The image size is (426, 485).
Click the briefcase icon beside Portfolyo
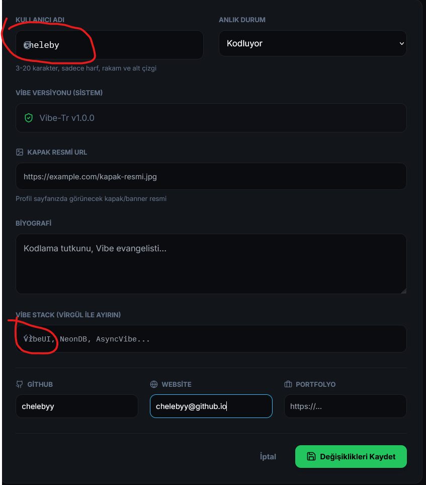[288, 384]
